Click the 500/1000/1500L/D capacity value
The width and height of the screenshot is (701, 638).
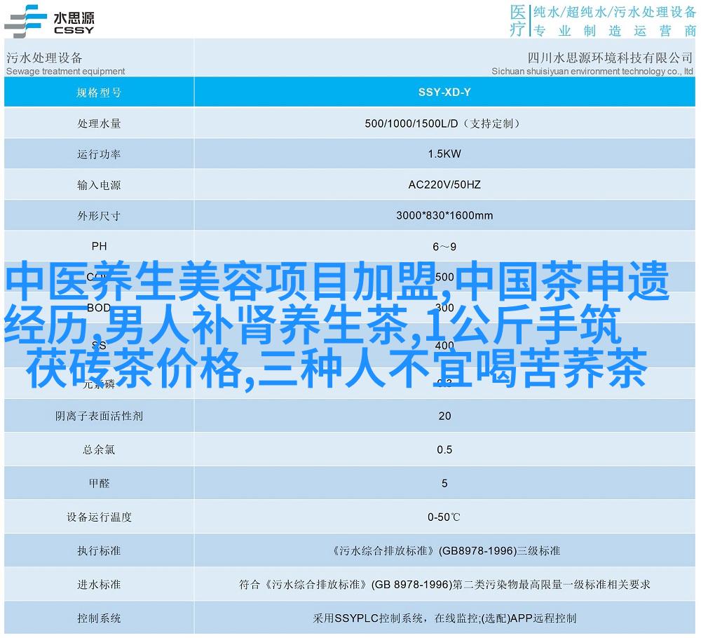pos(443,123)
